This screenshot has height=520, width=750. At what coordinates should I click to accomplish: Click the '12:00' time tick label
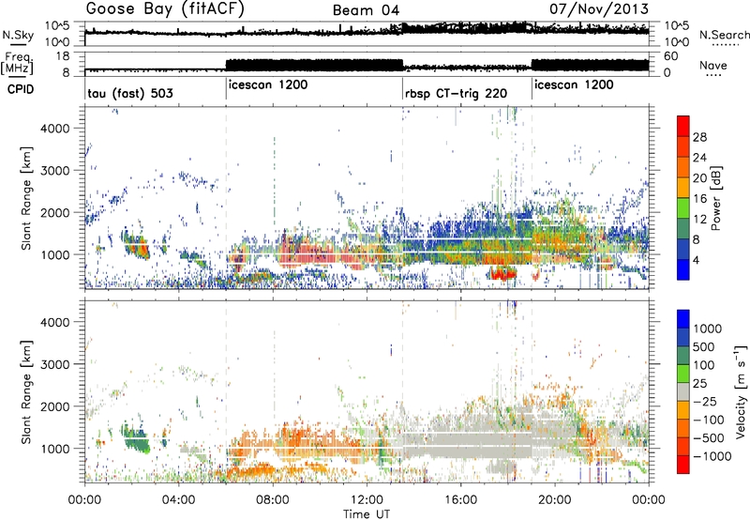click(367, 500)
